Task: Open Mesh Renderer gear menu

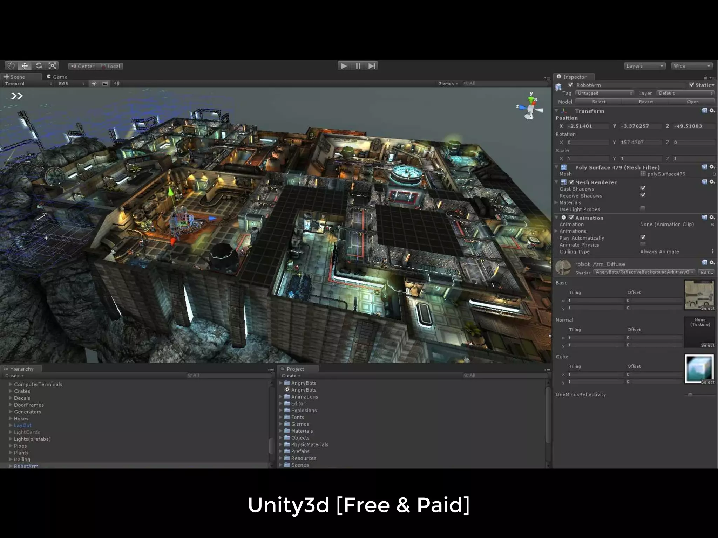Action: point(712,182)
